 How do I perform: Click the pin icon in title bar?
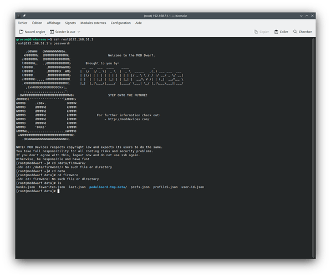[24, 16]
